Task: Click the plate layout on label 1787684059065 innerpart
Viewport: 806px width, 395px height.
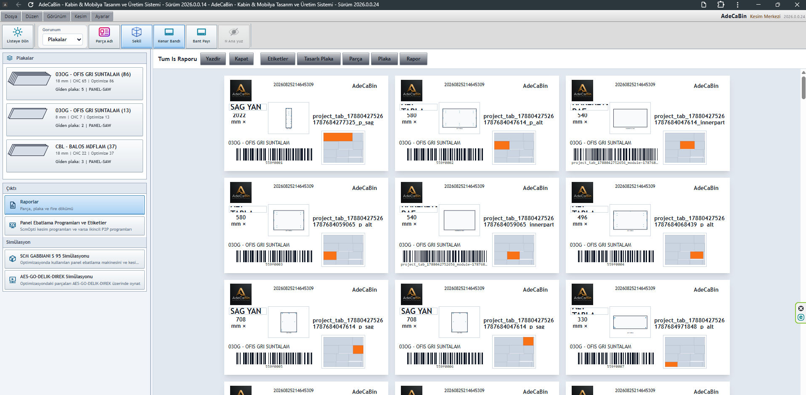Action: (x=514, y=250)
